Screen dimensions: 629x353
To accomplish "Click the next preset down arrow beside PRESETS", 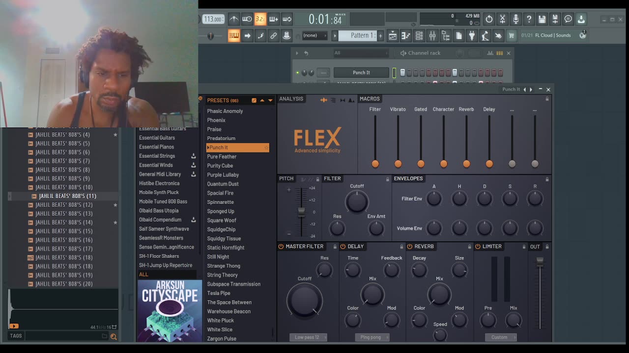I will [270, 101].
